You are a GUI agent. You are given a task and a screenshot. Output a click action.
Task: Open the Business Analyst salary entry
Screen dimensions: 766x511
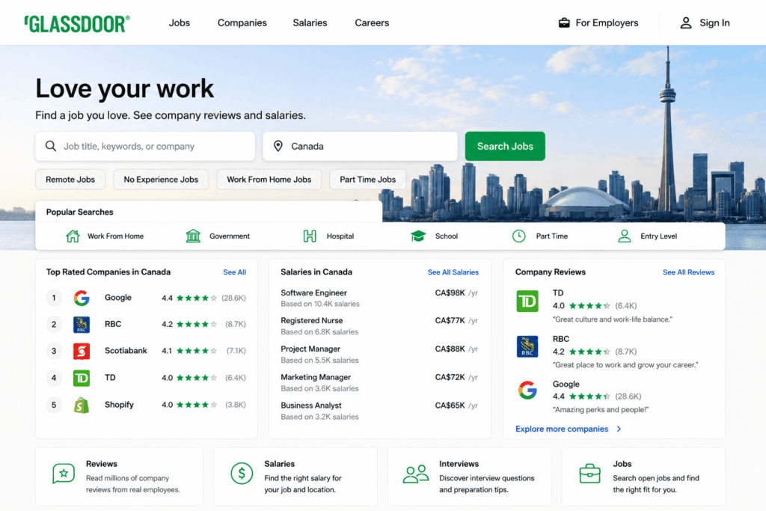(379, 411)
